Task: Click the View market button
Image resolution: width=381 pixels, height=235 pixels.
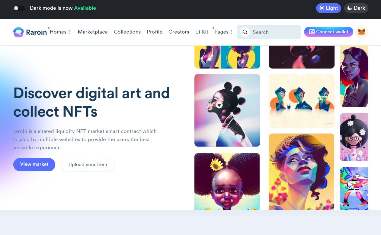Action: coord(34,165)
